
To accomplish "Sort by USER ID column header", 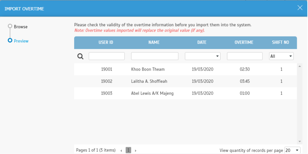I will (106, 42).
